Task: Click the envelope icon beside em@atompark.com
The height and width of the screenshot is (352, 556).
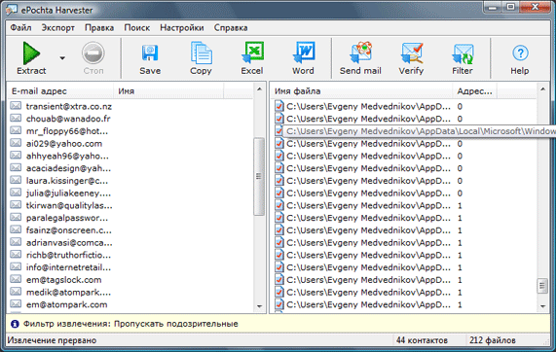Action: tap(16, 303)
